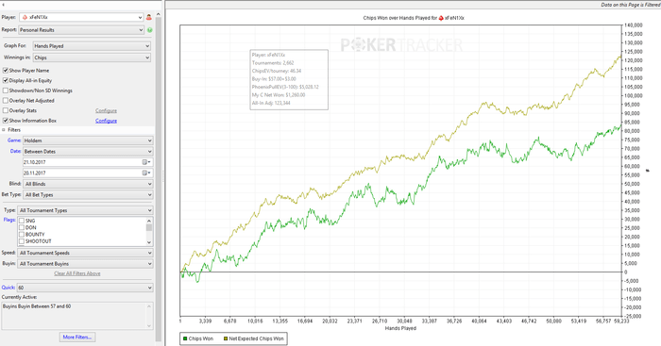This screenshot has height=346, width=661.
Task: Check the BOUNTY flag
Action: pyautogui.click(x=22, y=235)
